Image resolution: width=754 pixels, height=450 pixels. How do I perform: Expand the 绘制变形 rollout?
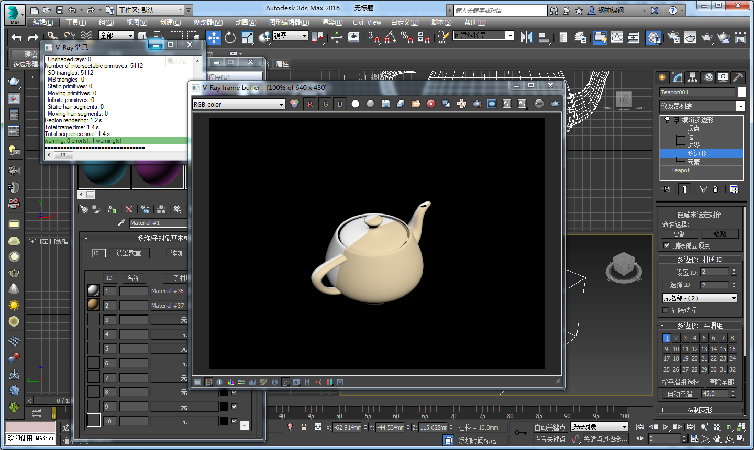pos(700,410)
